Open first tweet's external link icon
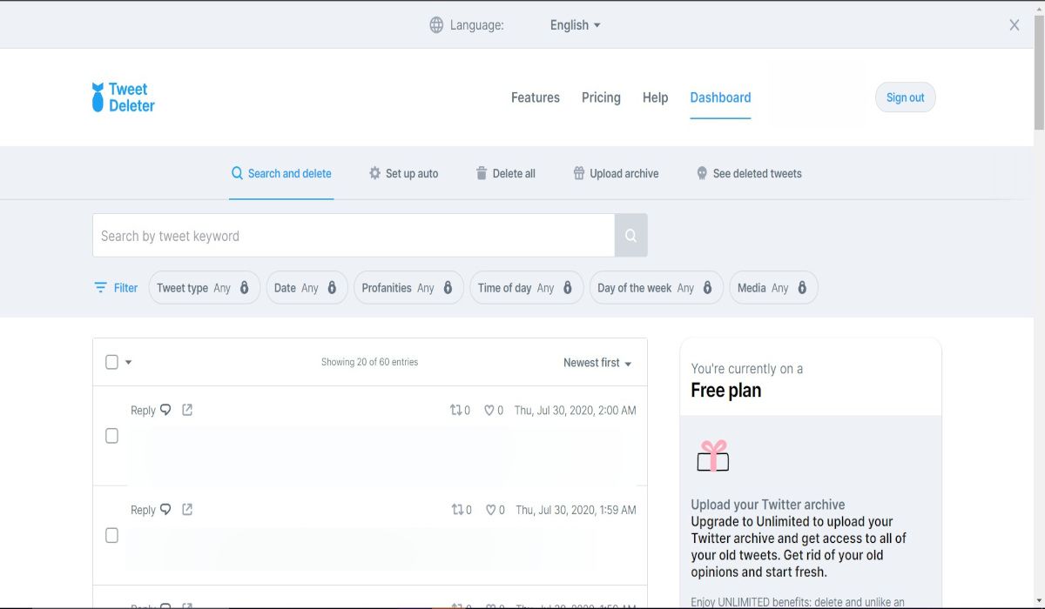 point(187,410)
